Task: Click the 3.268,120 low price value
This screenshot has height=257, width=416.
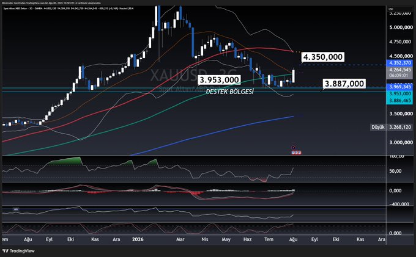Action: pyautogui.click(x=400, y=128)
